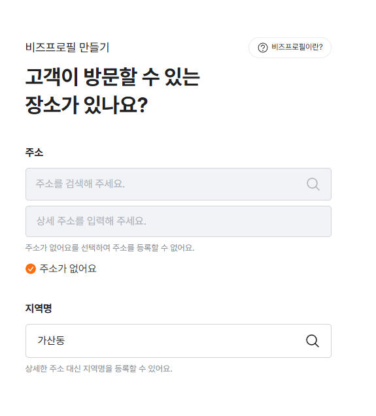Click the 주소 section label
This screenshot has height=416, width=376.
34,153
